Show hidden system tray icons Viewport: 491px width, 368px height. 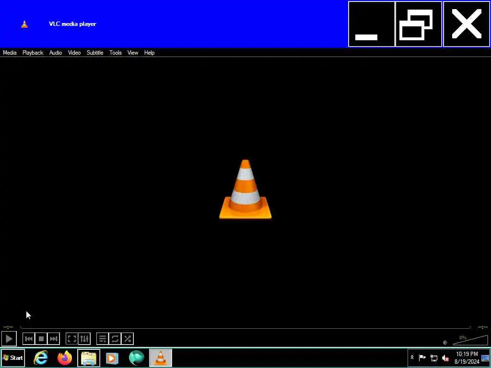412,357
